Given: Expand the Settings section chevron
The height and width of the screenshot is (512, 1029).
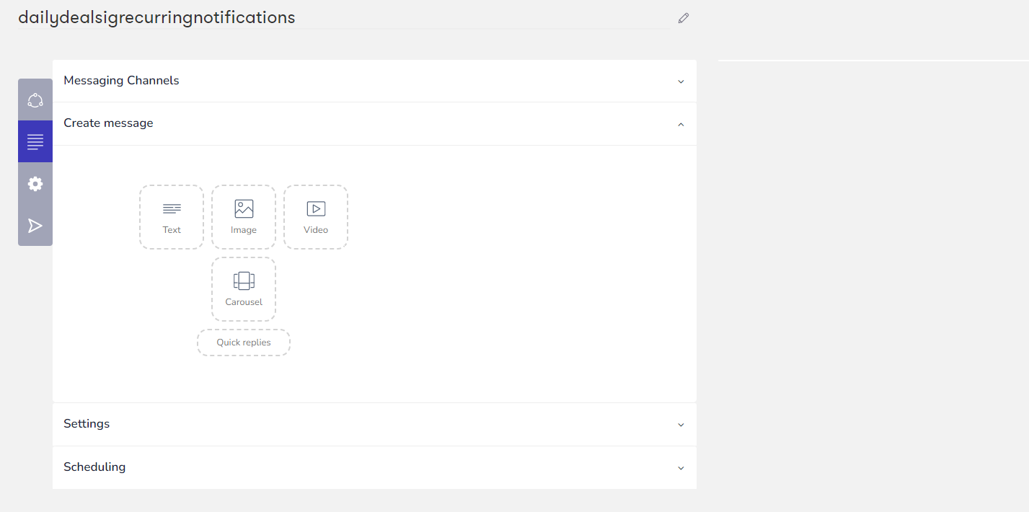Looking at the screenshot, I should click(x=681, y=425).
